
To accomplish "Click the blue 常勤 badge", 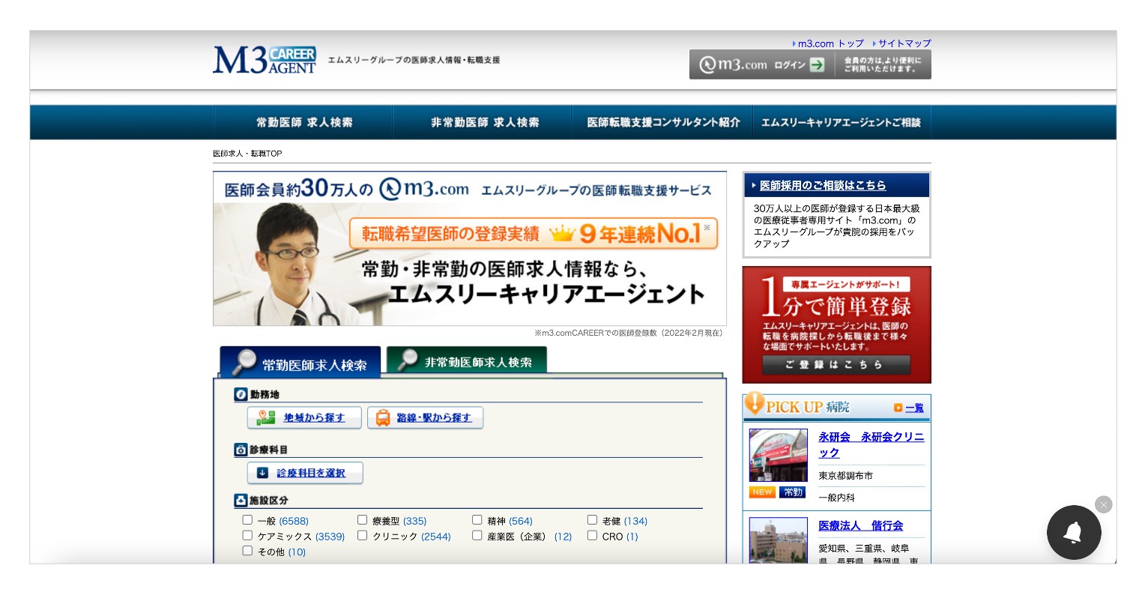I will coord(793,492).
